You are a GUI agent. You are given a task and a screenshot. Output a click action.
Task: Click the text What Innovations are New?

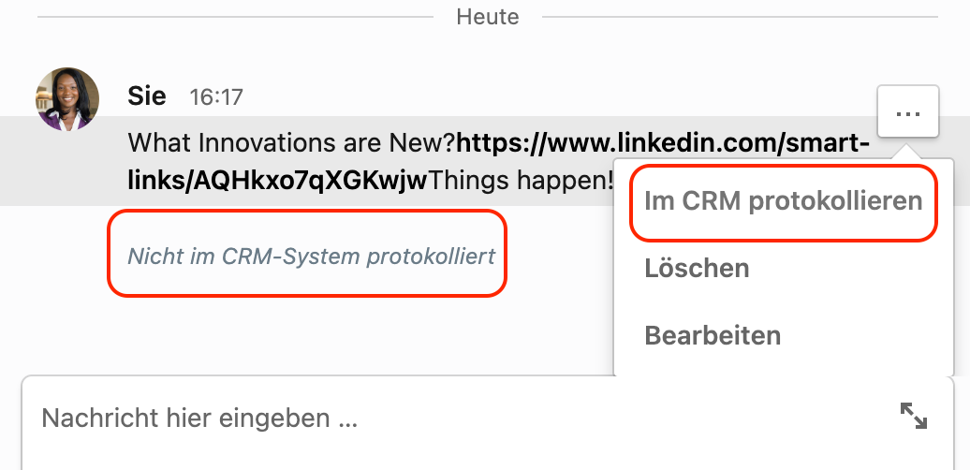(292, 144)
